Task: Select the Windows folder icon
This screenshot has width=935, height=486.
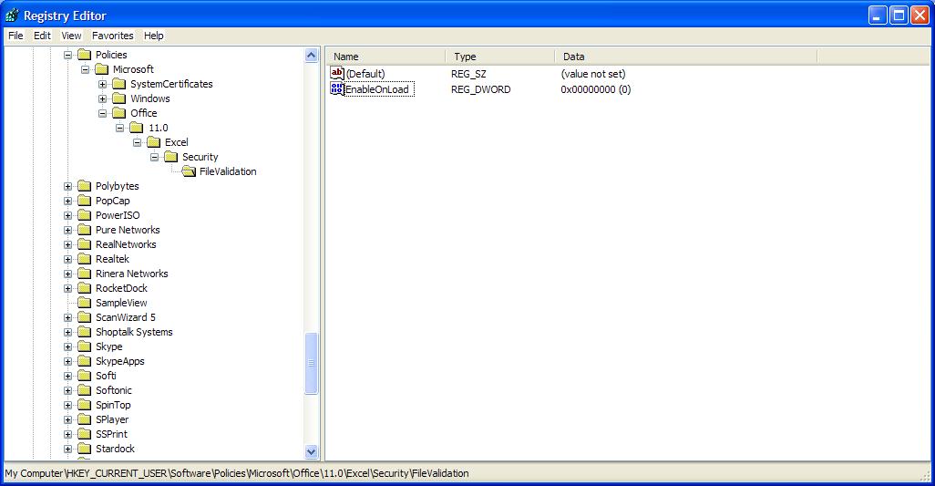Action: [119, 99]
